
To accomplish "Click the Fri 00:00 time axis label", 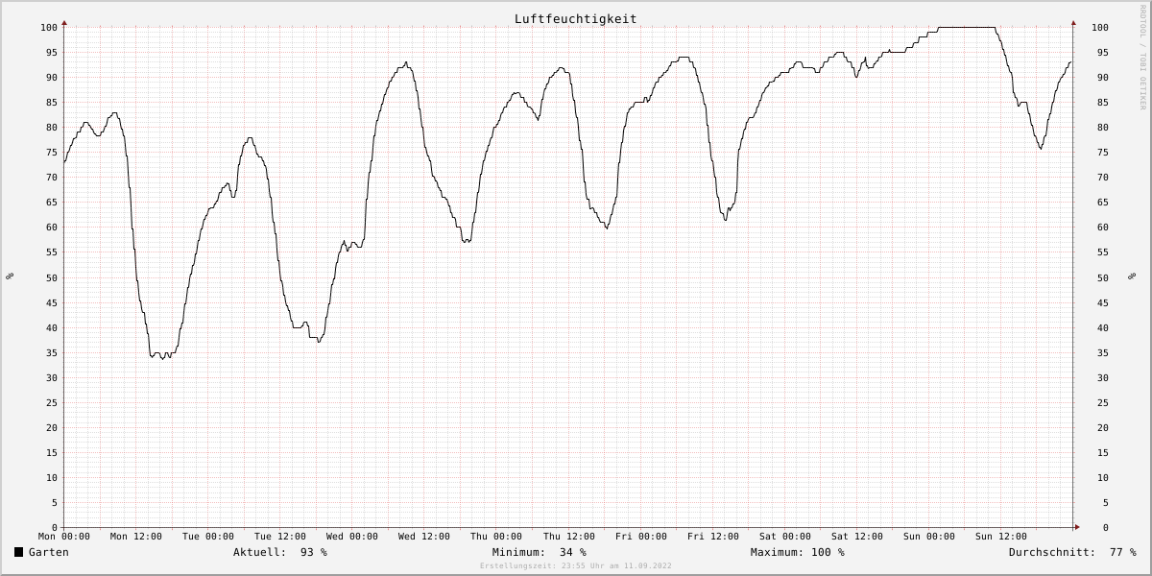I will tap(641, 537).
